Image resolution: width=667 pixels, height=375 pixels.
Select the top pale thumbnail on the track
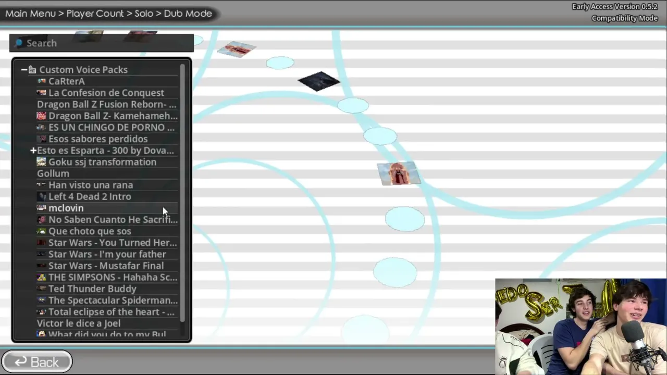[237, 49]
